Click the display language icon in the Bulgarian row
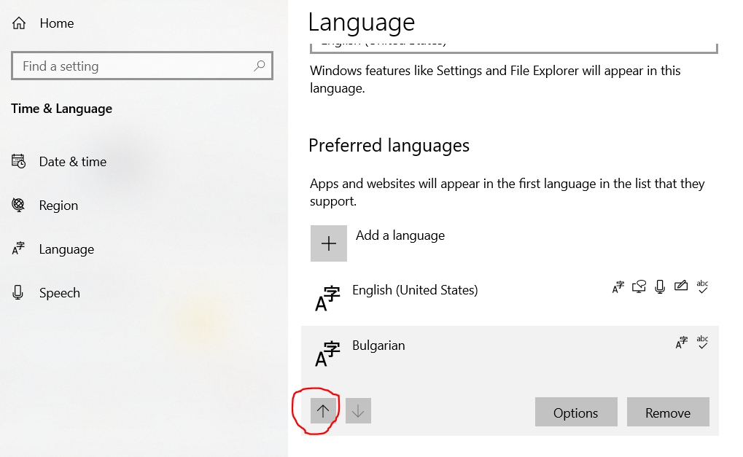Viewport: 743px width, 457px height. pos(682,343)
